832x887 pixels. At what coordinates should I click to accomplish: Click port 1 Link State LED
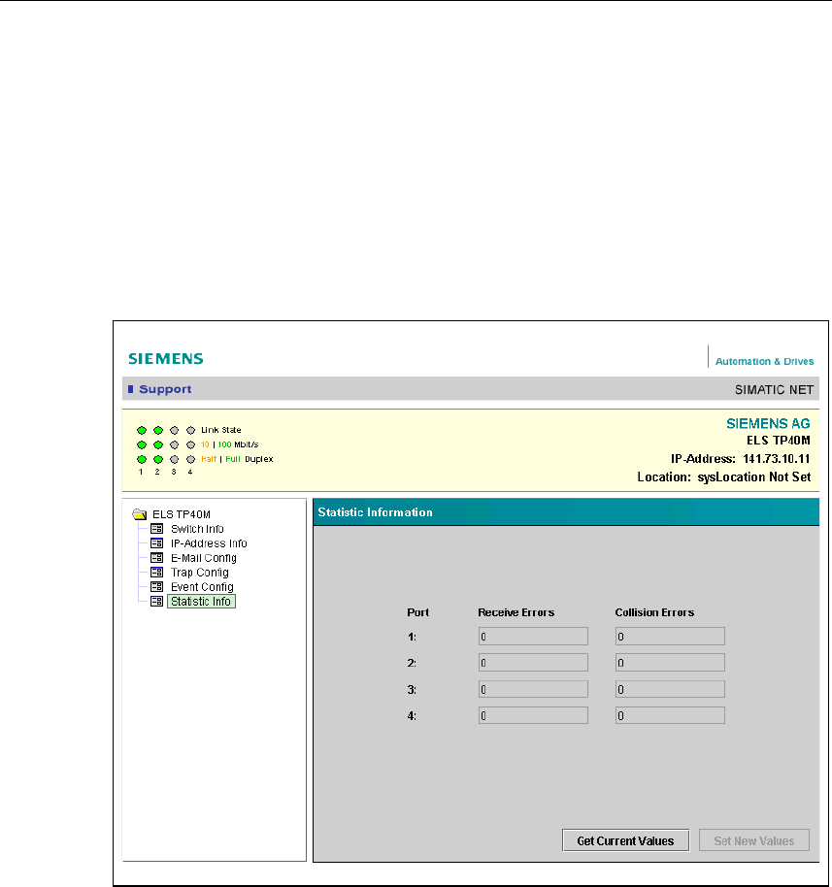click(x=142, y=431)
